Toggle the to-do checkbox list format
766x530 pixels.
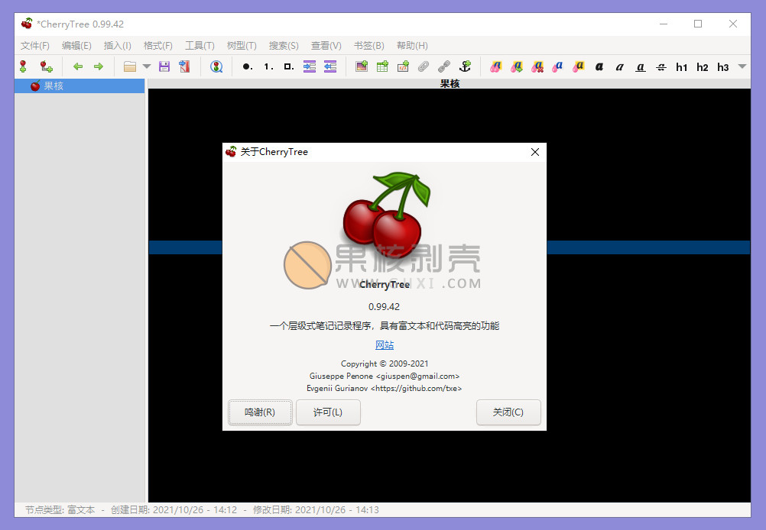pyautogui.click(x=288, y=66)
